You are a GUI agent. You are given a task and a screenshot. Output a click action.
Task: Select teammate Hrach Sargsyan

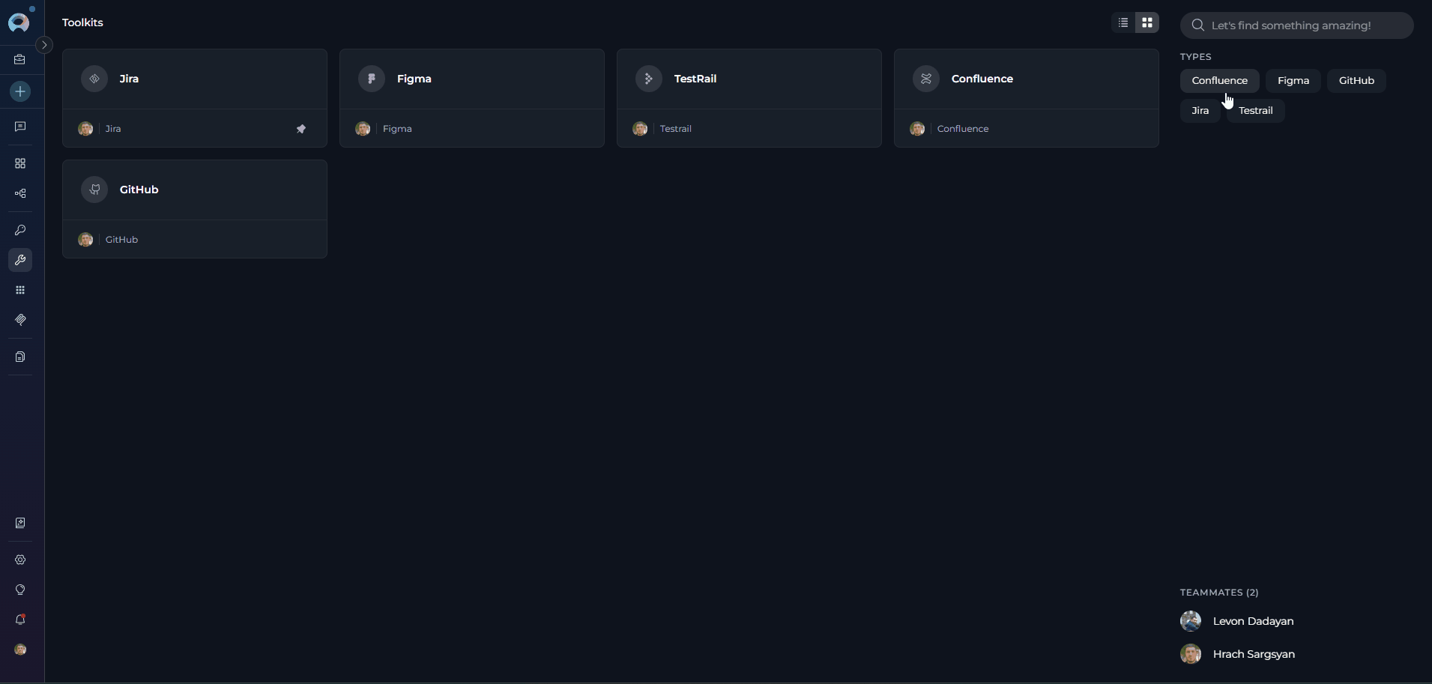tap(1255, 653)
